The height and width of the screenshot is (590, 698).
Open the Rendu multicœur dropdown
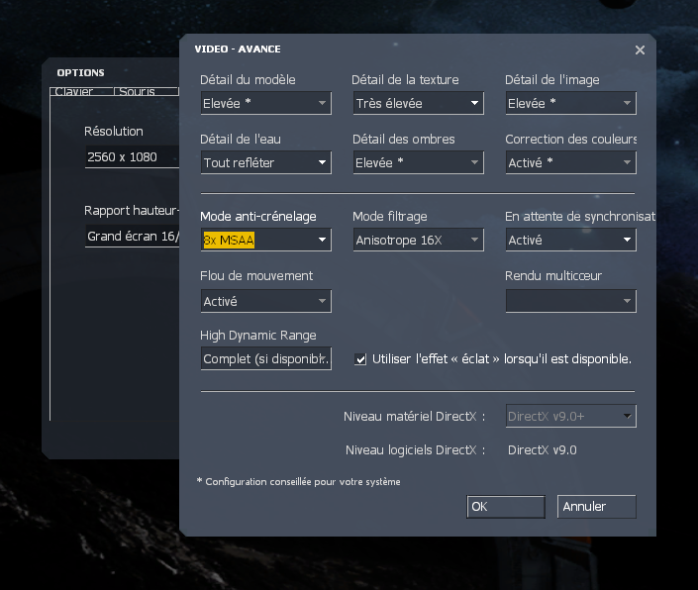click(x=570, y=301)
